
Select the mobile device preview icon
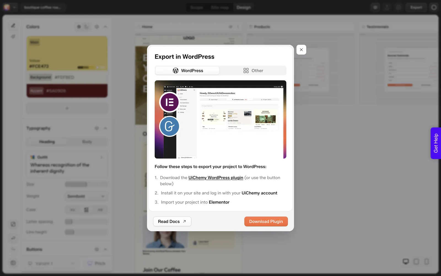[x=426, y=261]
